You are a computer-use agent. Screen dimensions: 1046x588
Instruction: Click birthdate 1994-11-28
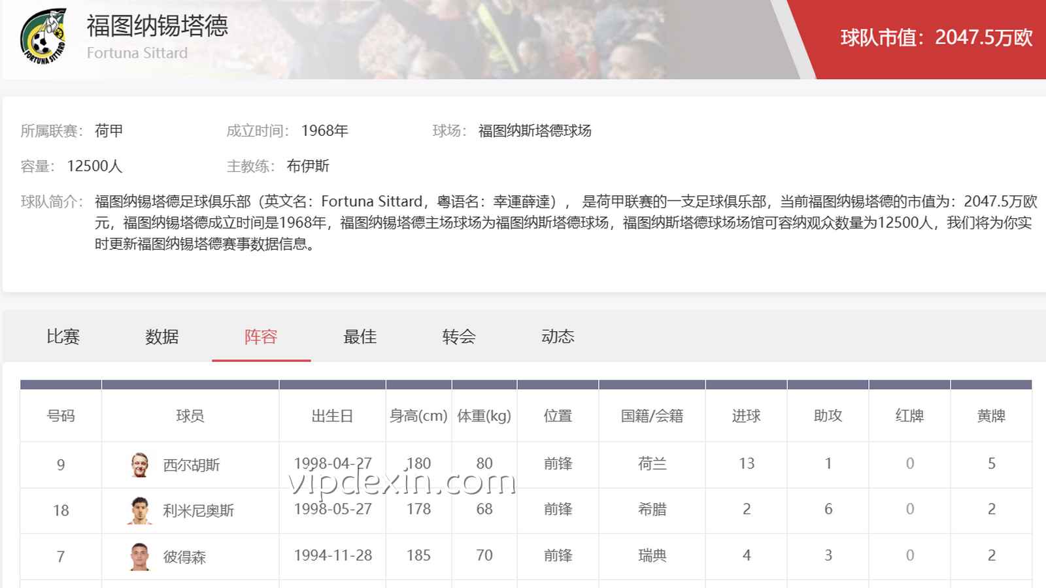point(333,555)
